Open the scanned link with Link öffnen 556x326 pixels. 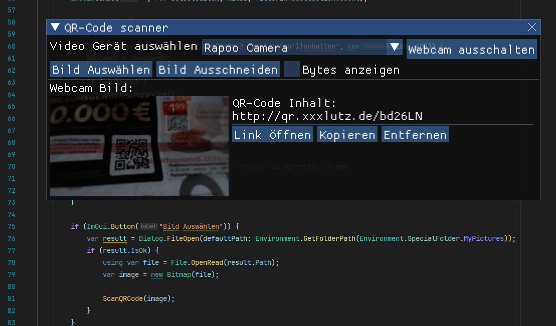(273, 135)
